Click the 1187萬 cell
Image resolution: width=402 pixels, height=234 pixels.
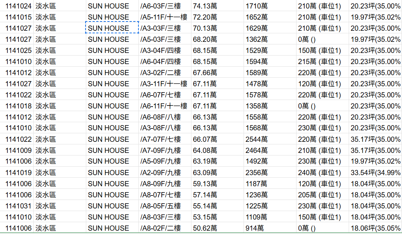(270, 184)
